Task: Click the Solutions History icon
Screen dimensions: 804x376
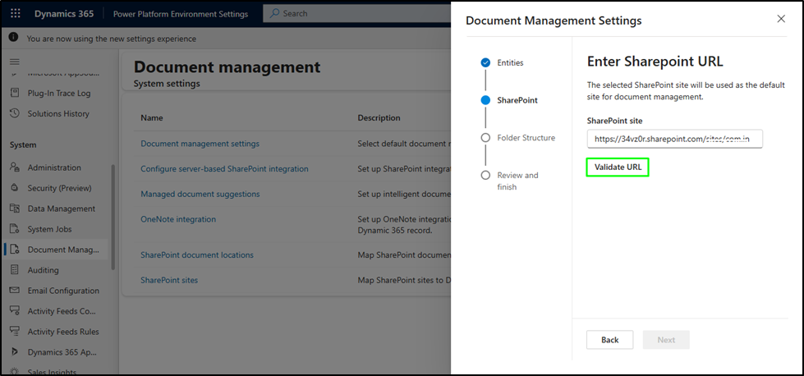Action: click(x=15, y=114)
